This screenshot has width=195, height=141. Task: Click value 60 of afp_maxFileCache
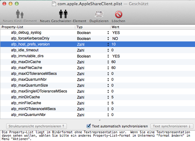point(113,68)
